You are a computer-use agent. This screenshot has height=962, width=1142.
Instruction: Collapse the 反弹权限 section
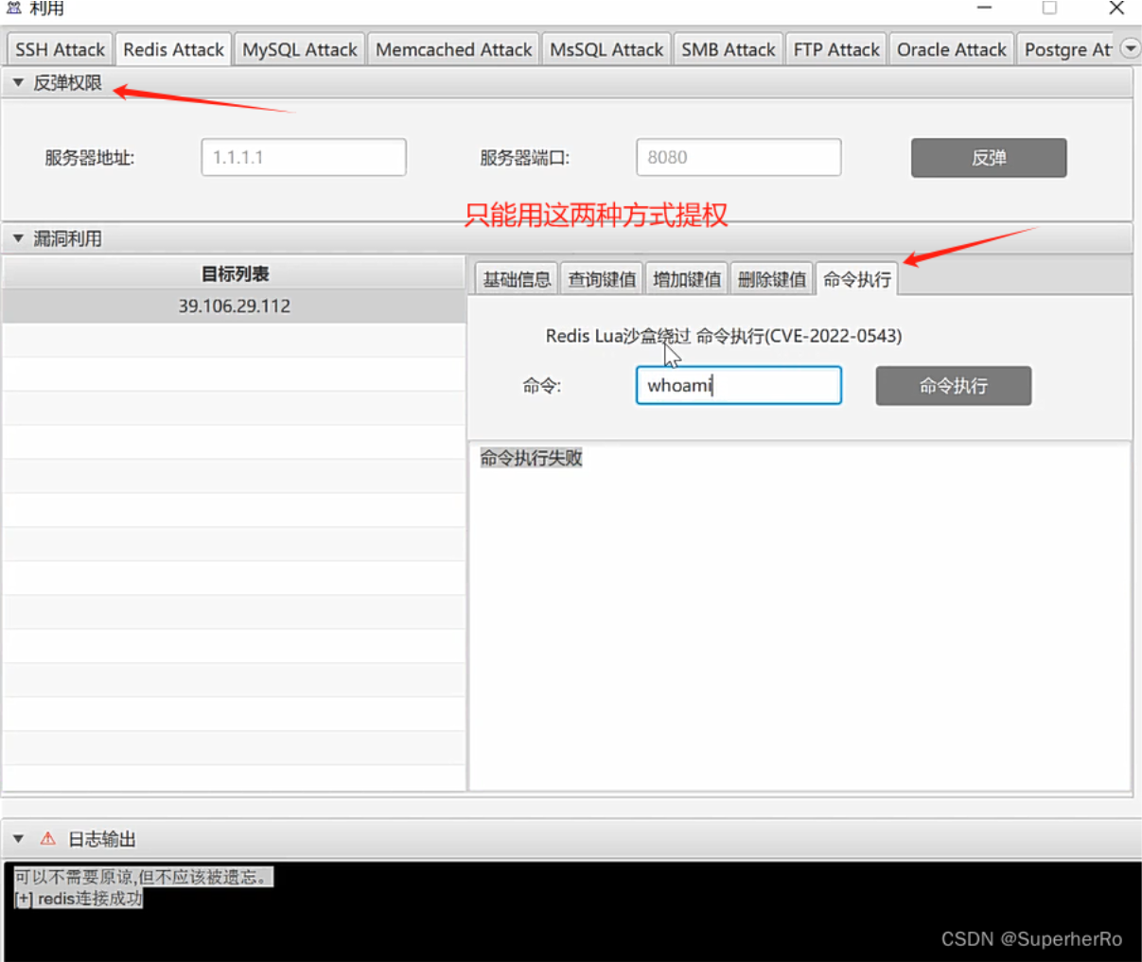(x=18, y=83)
